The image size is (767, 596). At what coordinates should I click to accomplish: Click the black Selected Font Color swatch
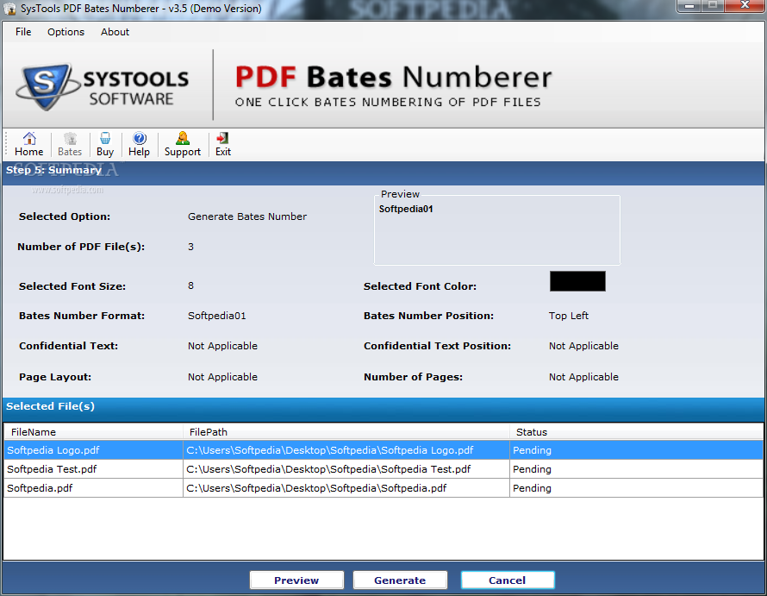coord(577,281)
